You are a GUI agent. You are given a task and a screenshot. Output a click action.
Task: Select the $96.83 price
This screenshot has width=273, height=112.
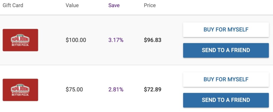[152, 40]
